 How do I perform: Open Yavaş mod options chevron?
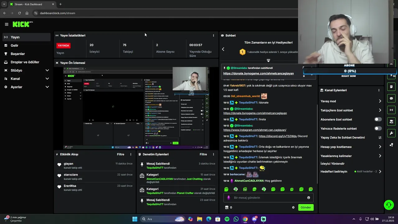point(380,101)
